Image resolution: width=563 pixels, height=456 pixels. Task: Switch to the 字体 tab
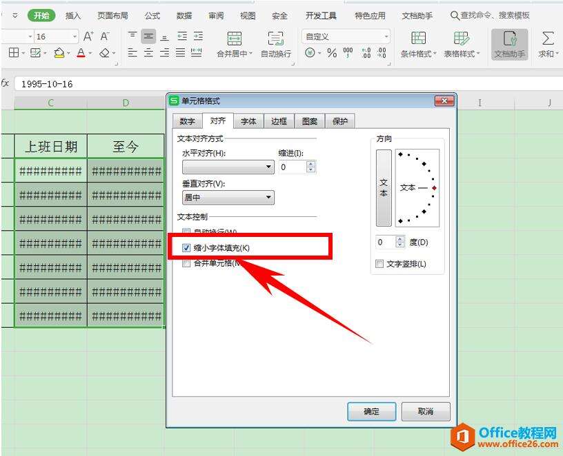pyautogui.click(x=248, y=121)
